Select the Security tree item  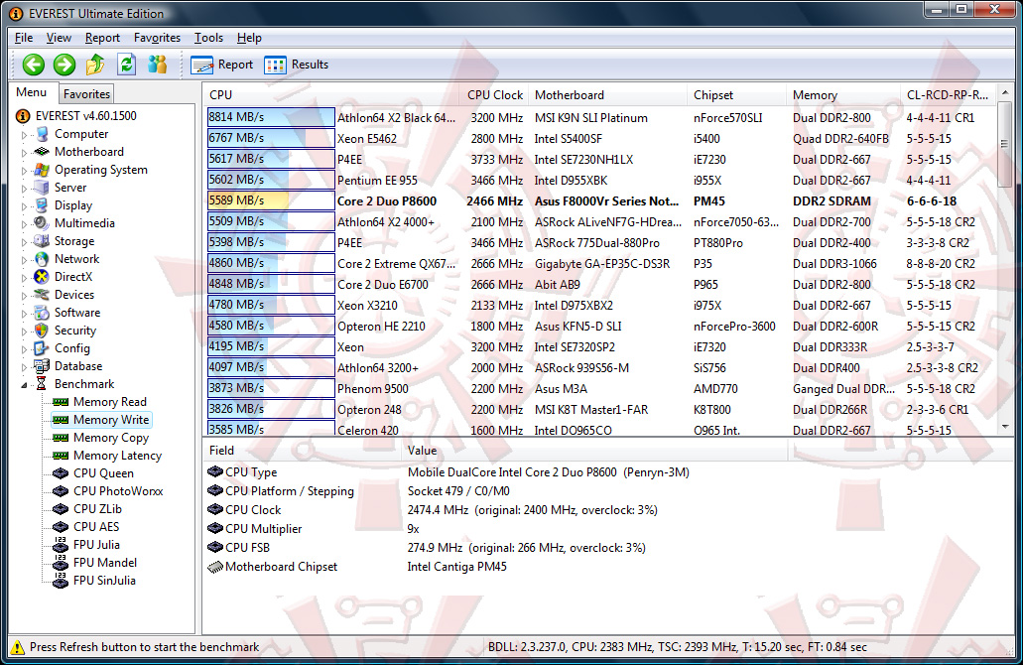point(75,331)
